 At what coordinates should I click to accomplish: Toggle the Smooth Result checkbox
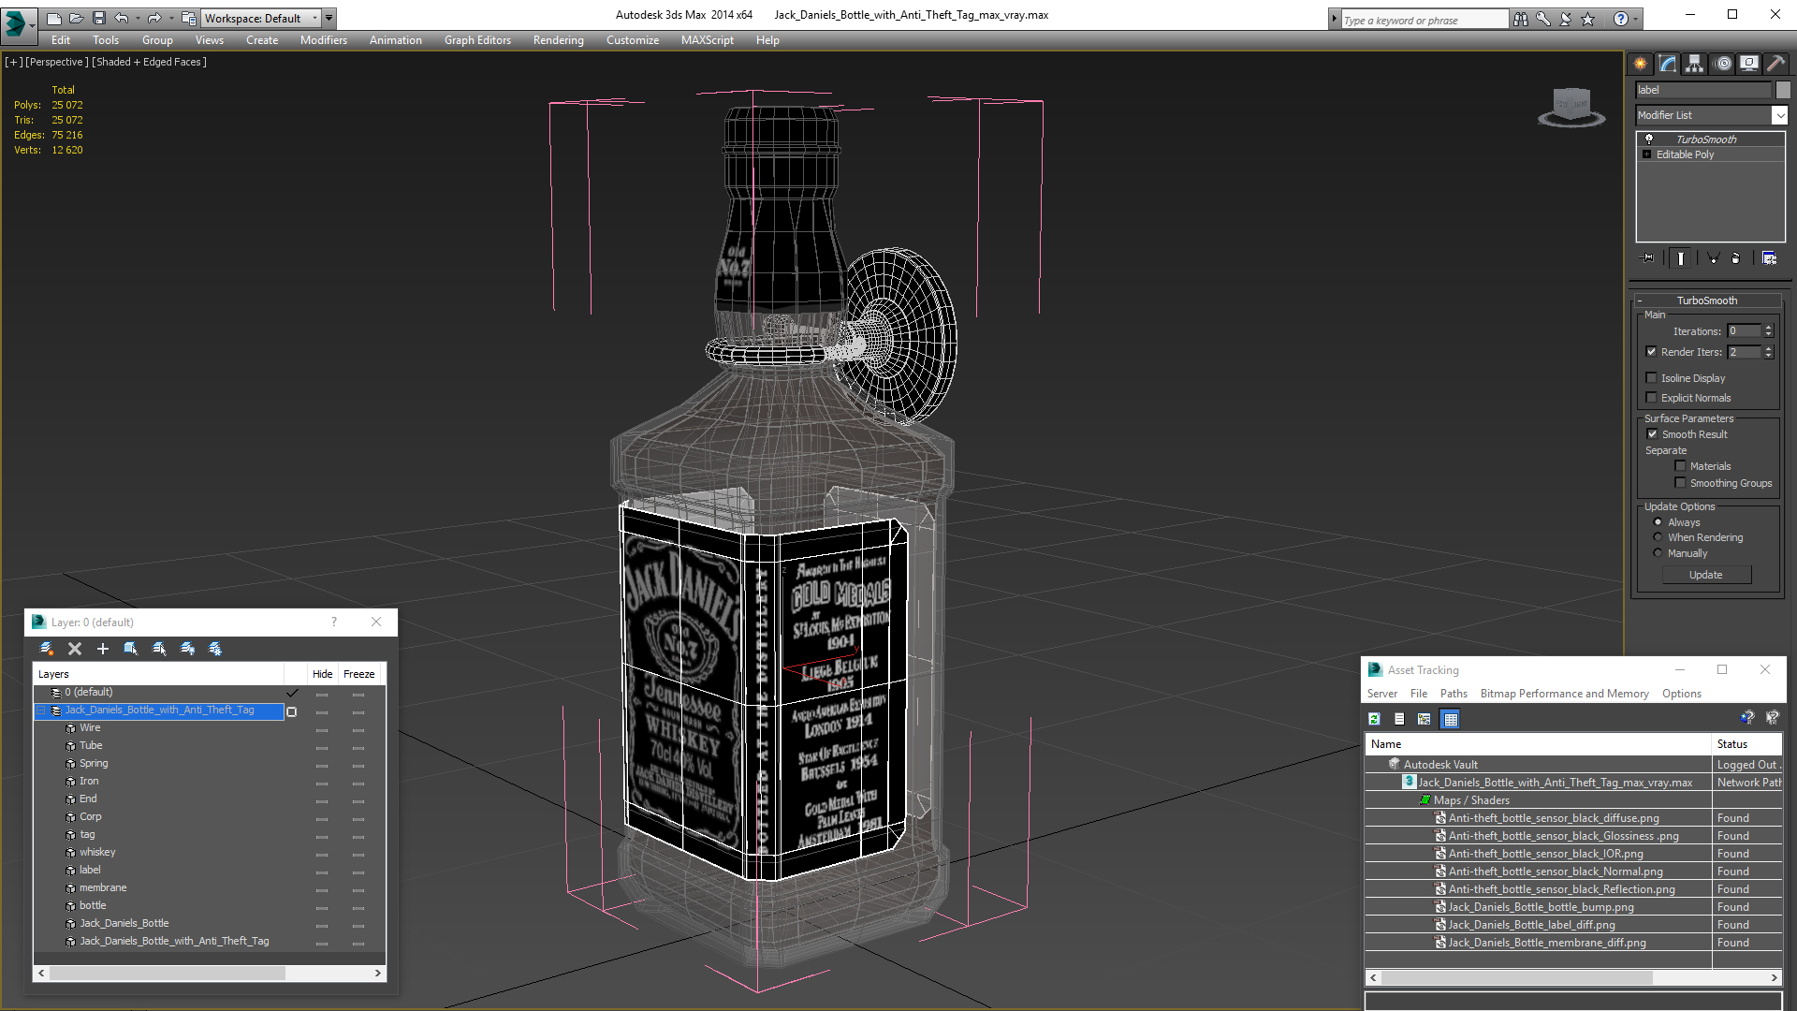click(x=1653, y=434)
